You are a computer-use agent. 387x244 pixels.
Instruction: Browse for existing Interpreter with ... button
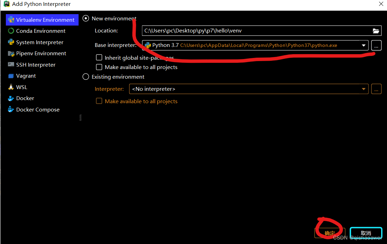point(376,89)
